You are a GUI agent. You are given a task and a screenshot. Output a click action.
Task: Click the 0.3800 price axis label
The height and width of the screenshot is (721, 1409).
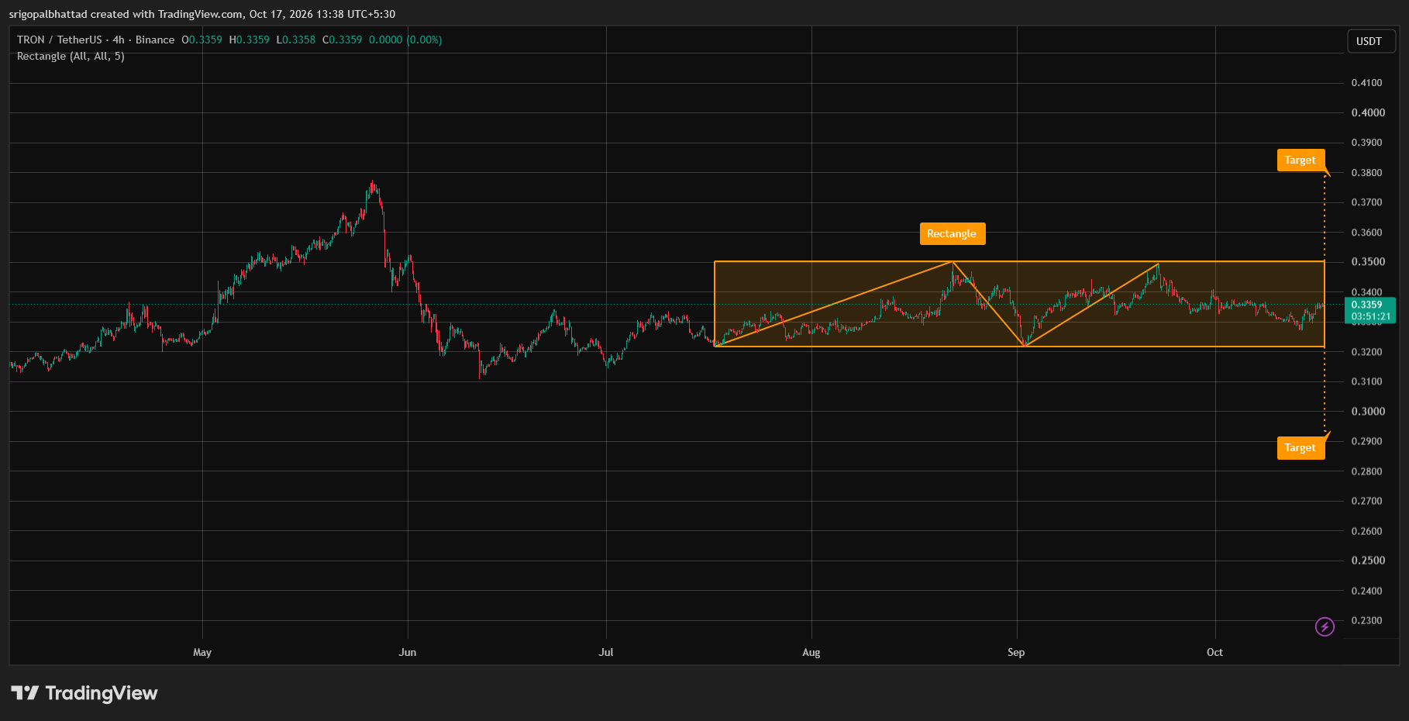click(1367, 173)
